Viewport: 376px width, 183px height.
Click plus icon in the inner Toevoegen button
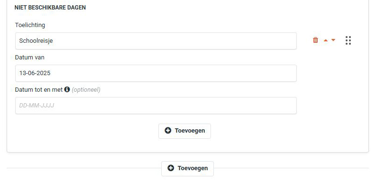point(168,130)
